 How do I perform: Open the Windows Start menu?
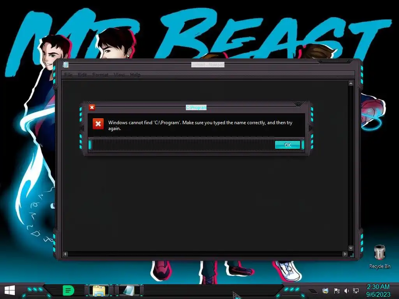(10, 290)
